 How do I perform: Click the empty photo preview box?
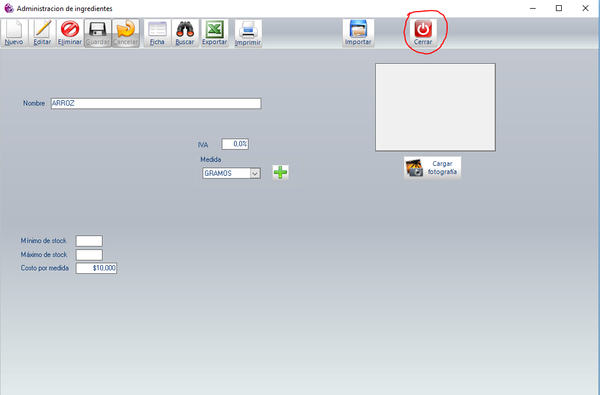point(435,107)
